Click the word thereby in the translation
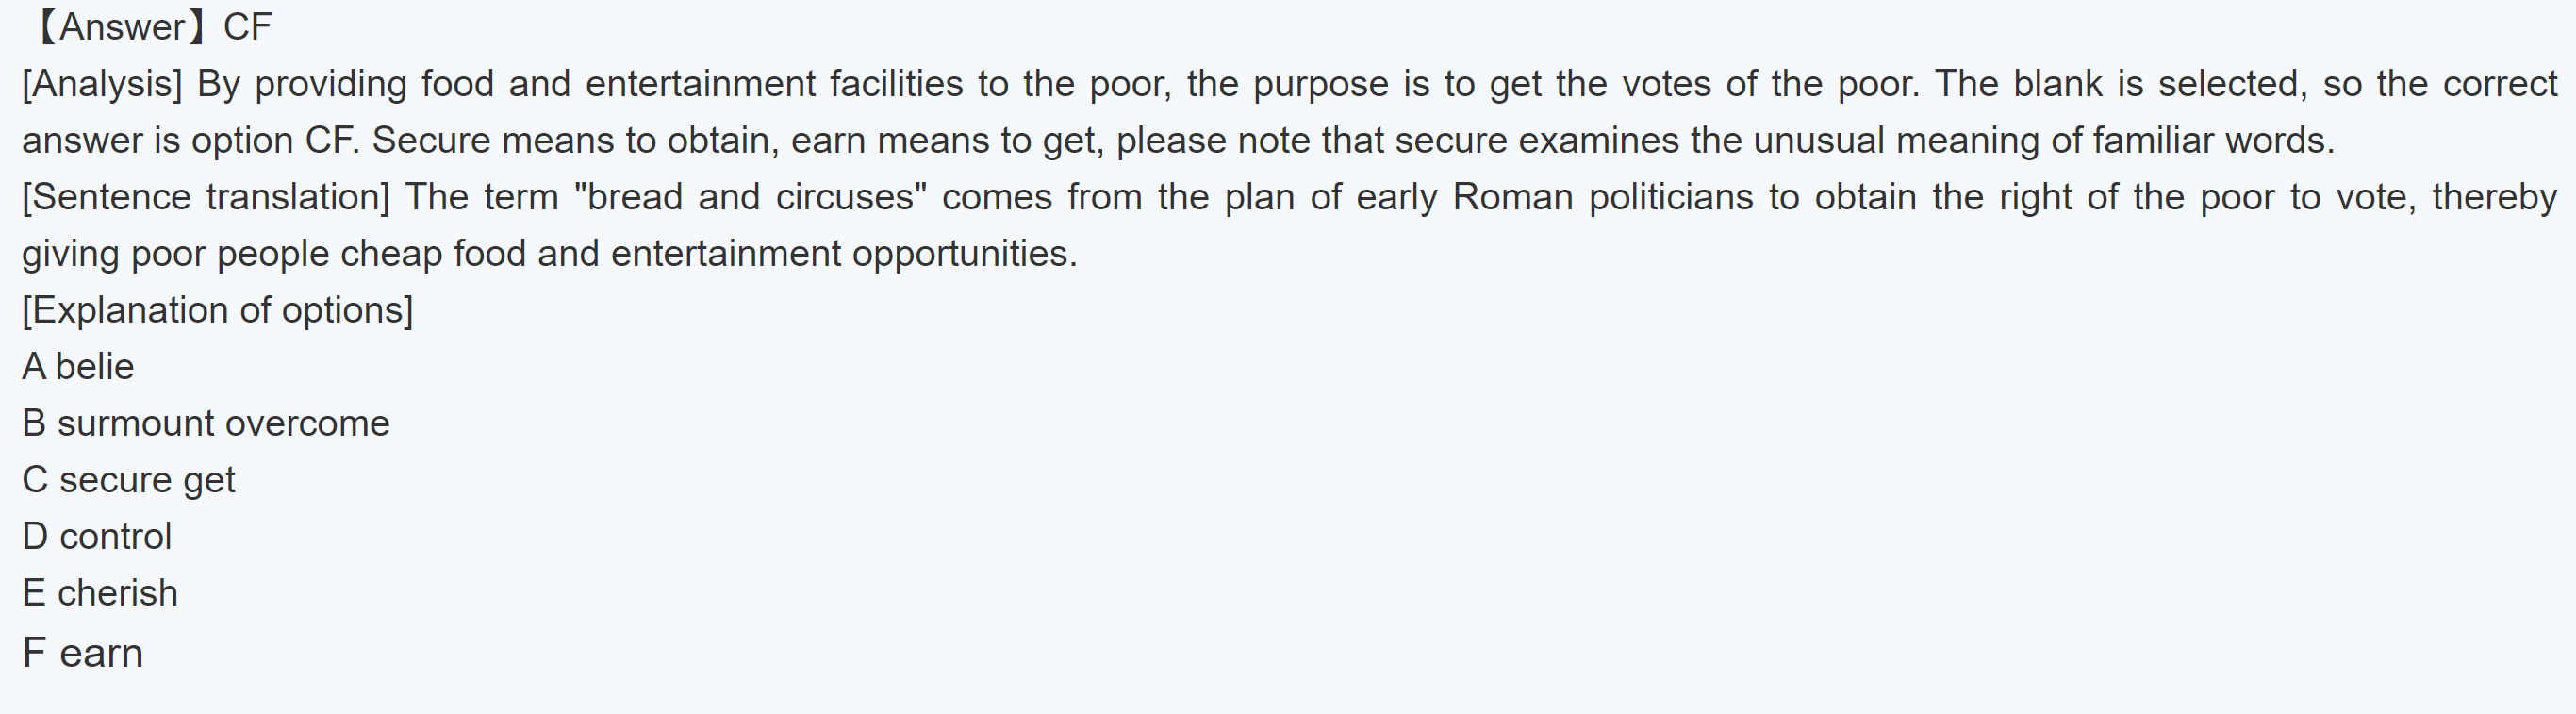Screen dimensions: 2576x714 click(2494, 197)
